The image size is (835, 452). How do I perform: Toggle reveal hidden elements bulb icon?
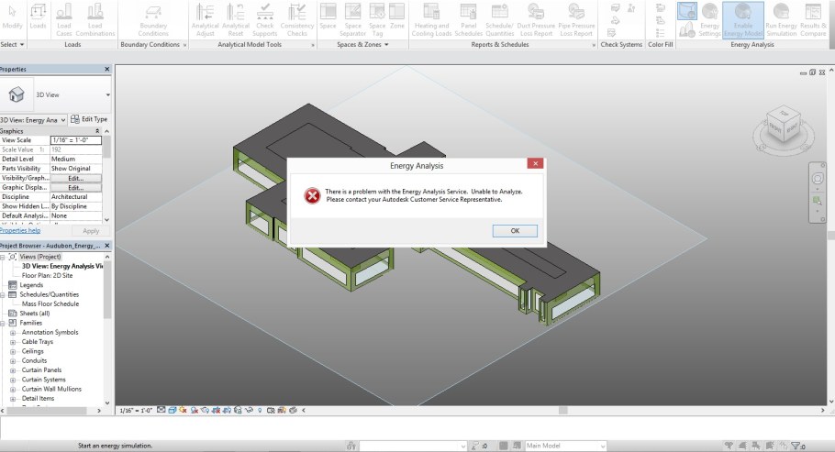[x=260, y=411]
